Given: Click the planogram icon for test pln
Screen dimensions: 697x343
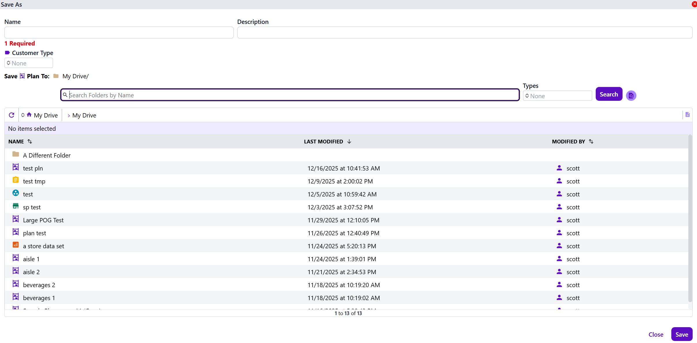Looking at the screenshot, I should click(16, 167).
